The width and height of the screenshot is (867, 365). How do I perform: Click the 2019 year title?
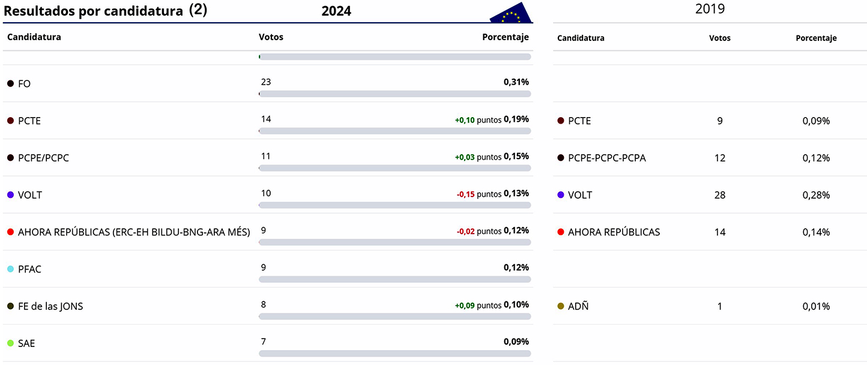(710, 9)
